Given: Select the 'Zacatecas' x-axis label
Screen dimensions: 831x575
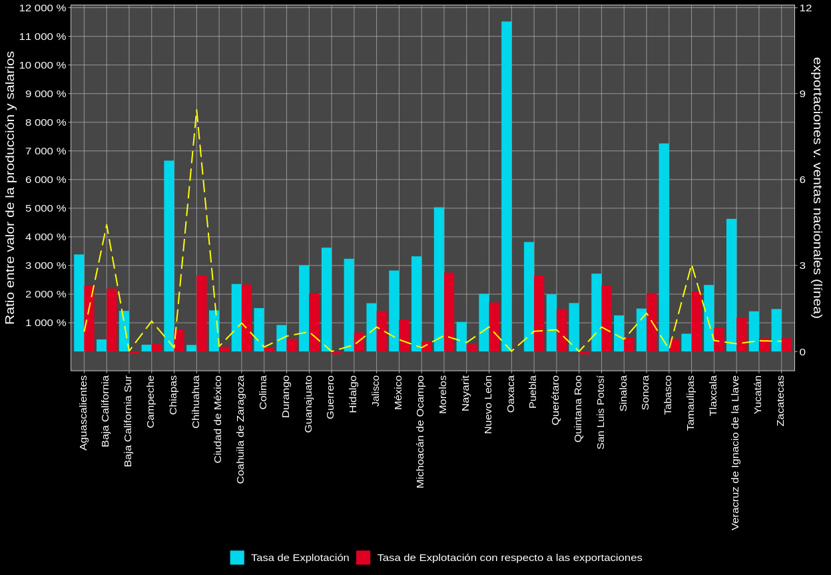Looking at the screenshot, I should coord(780,401).
